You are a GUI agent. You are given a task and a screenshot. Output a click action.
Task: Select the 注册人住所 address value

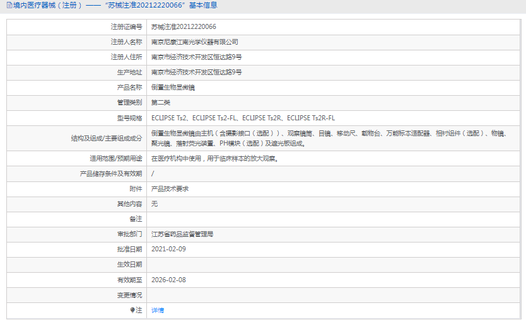tap(197, 57)
